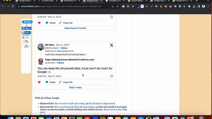Open tweet info icon beside 8:06 PM timestamp
The width and height of the screenshot is (212, 119).
(x=112, y=76)
